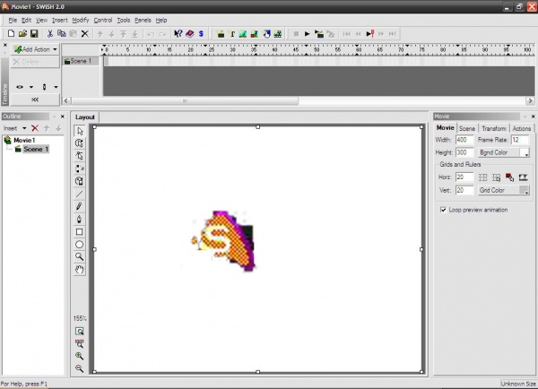Uncheck Loop preview animation

443,210
